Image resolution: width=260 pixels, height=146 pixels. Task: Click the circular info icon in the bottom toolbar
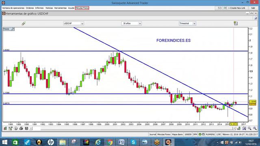16,128
